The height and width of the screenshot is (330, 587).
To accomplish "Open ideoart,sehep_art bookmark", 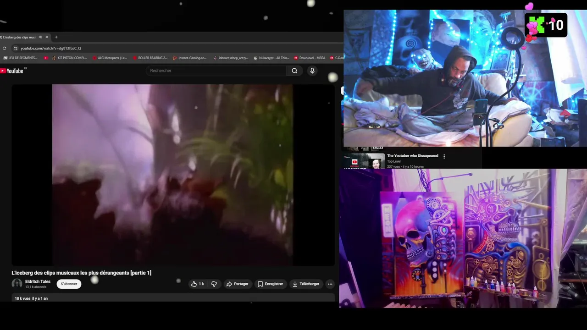I will pos(230,58).
